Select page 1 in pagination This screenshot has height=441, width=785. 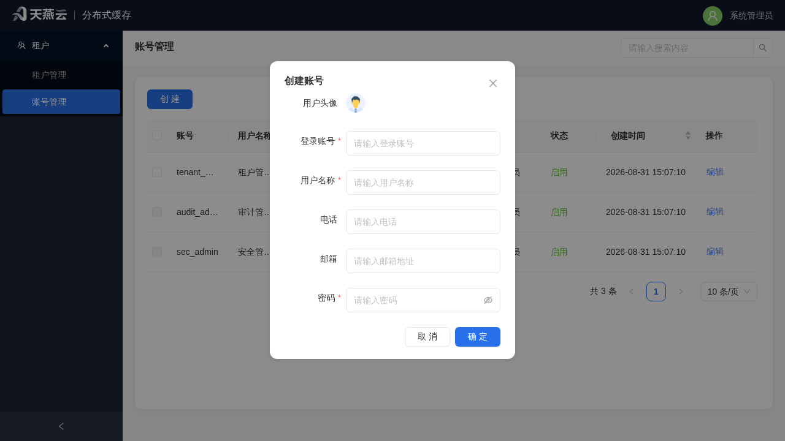click(656, 292)
